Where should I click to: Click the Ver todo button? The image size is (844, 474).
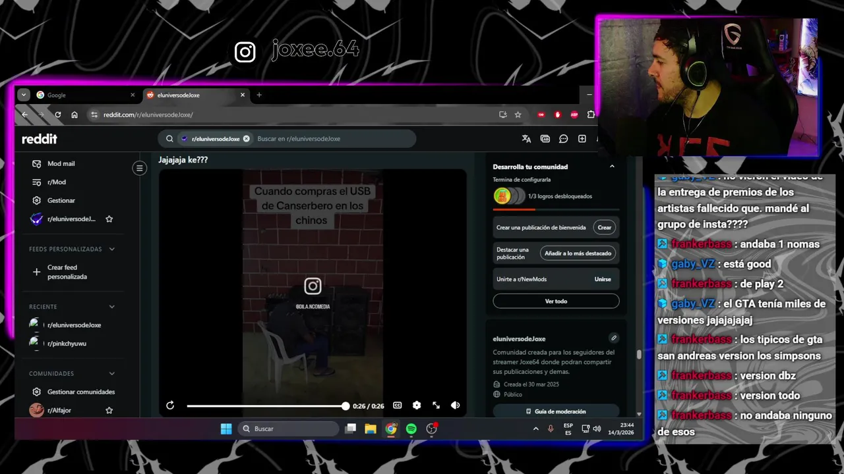pyautogui.click(x=556, y=301)
